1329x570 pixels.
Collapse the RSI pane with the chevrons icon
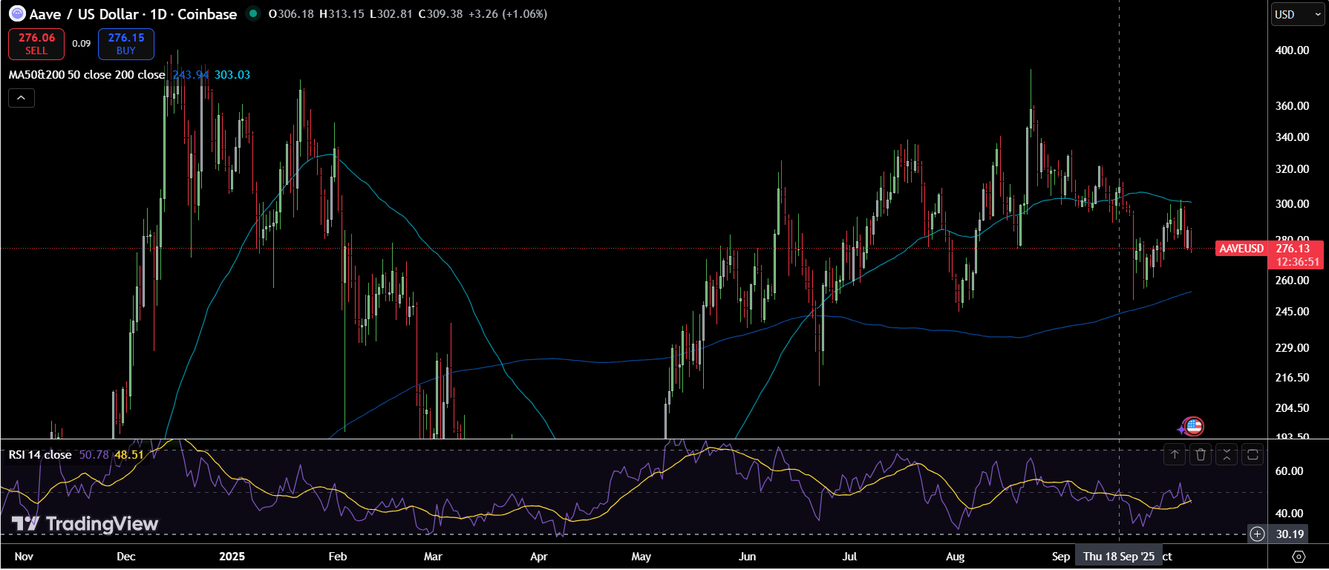[1227, 455]
